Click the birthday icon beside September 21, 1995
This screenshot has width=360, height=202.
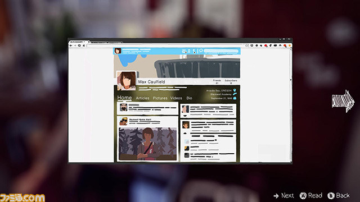tap(235, 98)
